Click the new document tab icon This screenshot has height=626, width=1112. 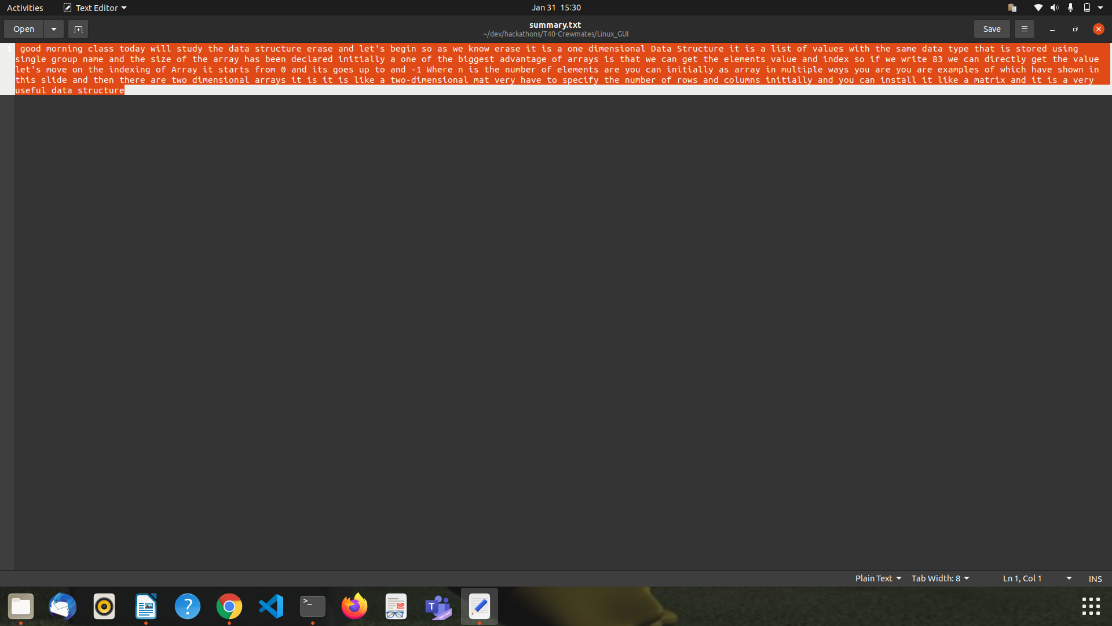tap(78, 29)
